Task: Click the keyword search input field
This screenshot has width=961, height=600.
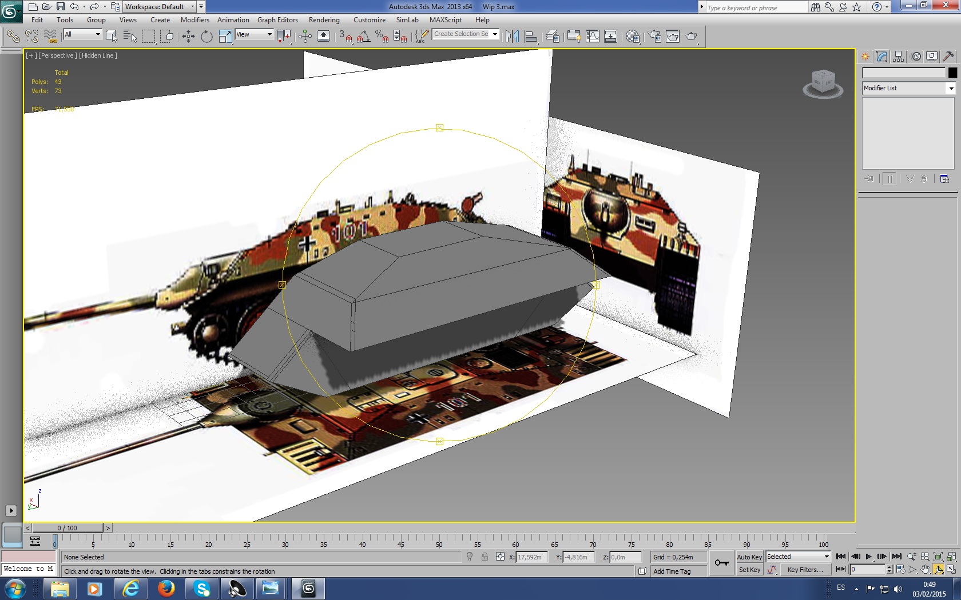Action: click(x=756, y=7)
